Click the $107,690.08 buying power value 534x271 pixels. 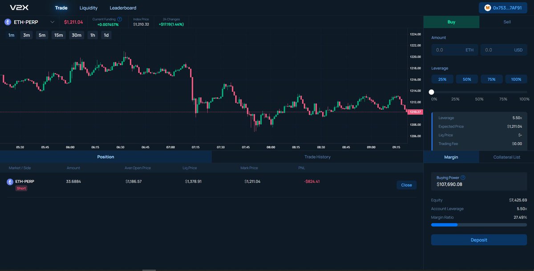[x=449, y=184]
